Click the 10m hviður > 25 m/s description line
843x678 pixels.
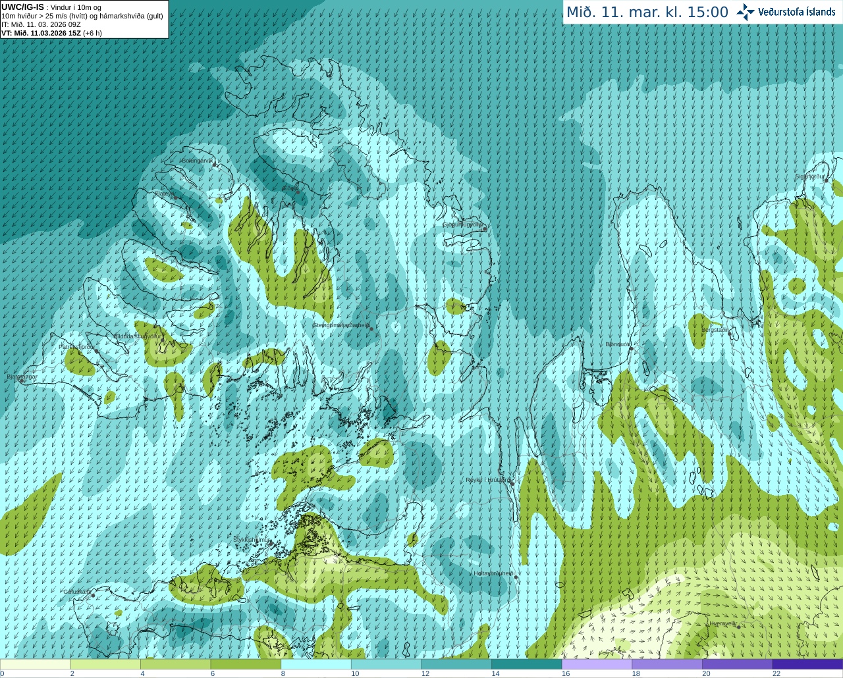(82, 16)
